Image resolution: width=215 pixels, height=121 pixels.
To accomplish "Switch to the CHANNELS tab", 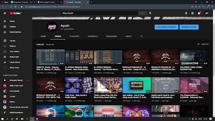I will coord(92,36).
